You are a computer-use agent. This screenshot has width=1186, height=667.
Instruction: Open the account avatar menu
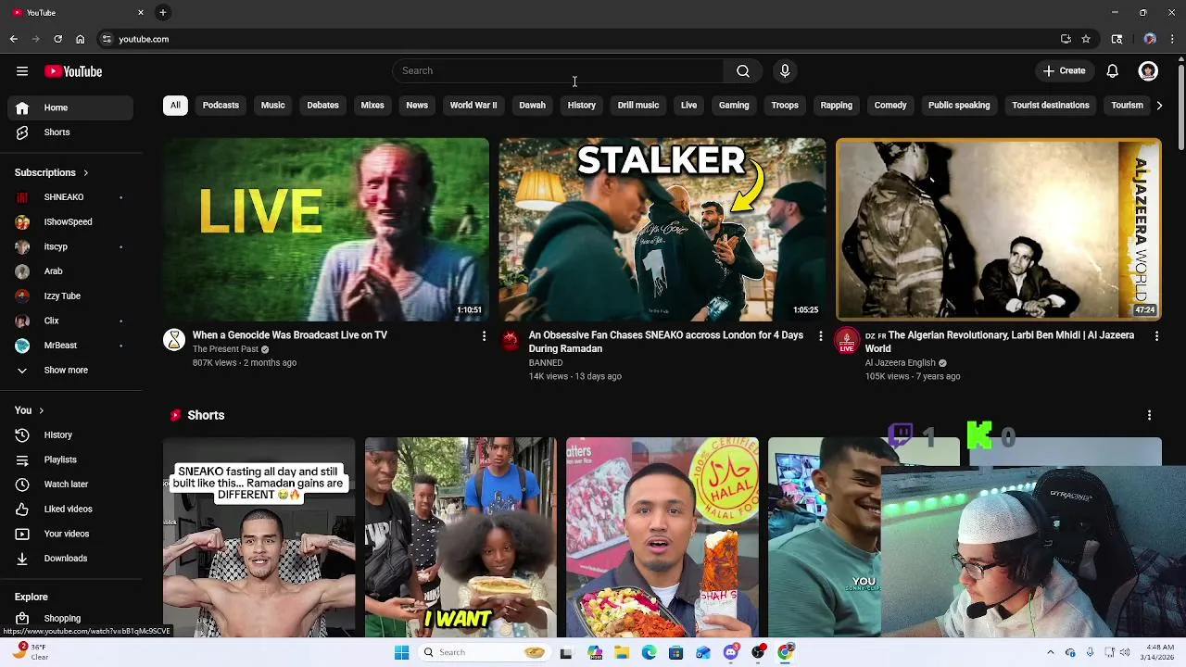click(1148, 71)
